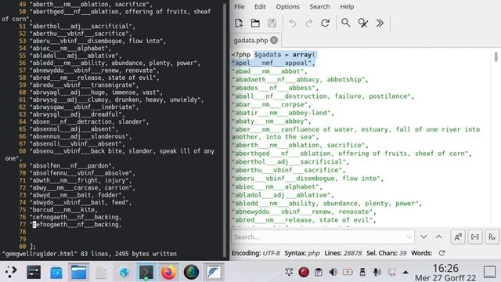Click terminal line 54 "abiec___nm___alphabet"
Viewport: 501px width, 282px height.
[70, 49]
